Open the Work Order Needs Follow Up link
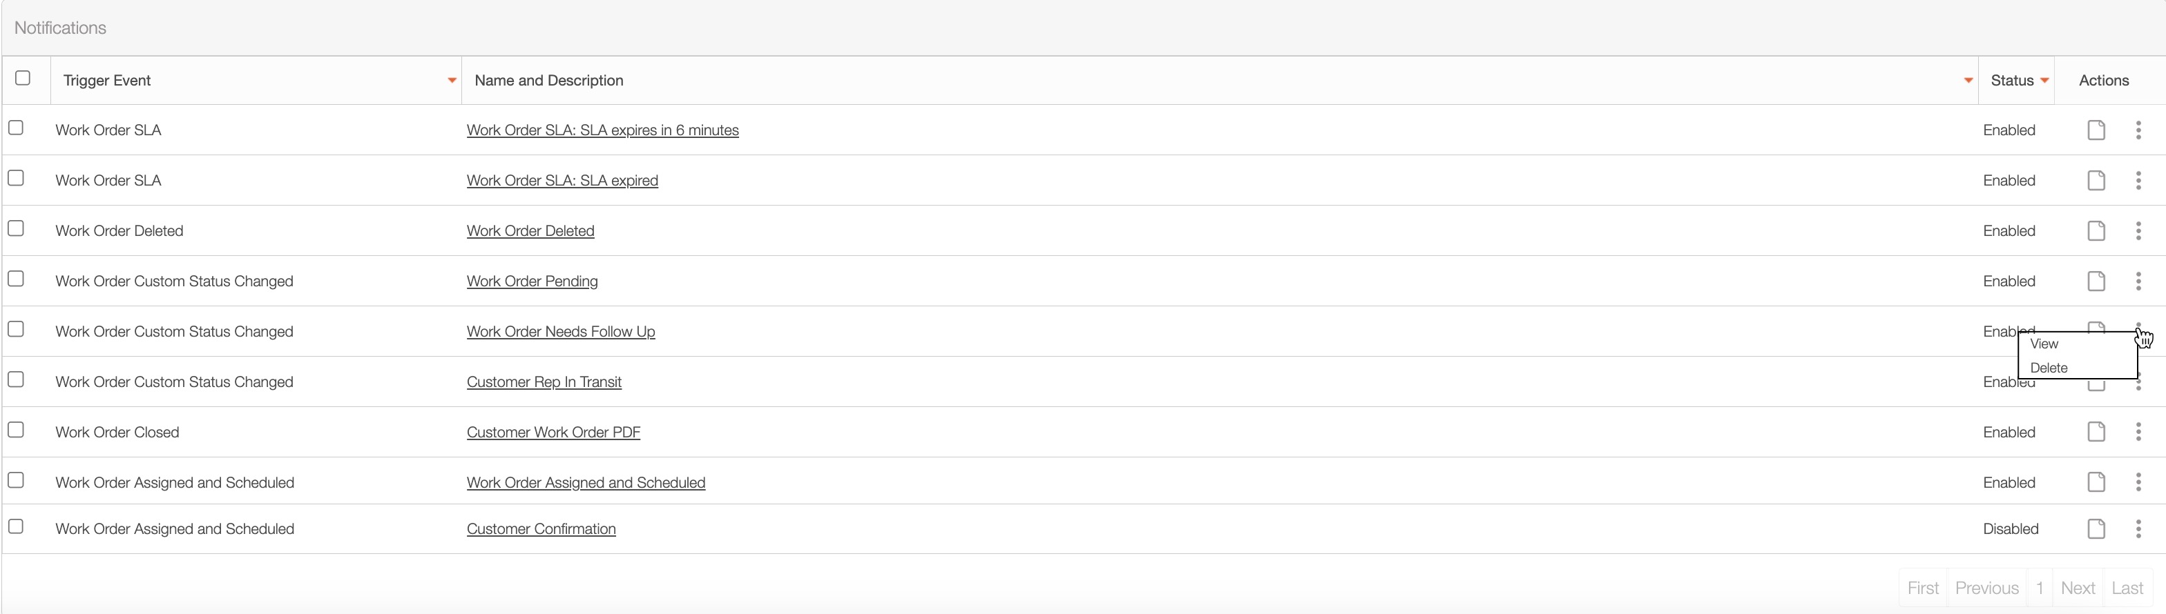 560,332
